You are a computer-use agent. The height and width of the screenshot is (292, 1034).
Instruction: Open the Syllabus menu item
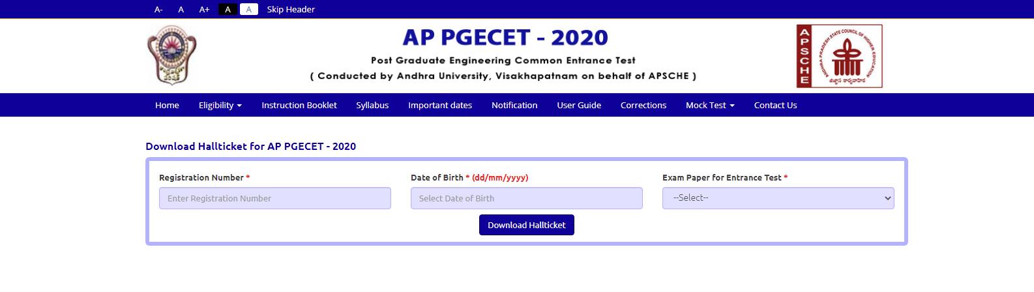(372, 105)
